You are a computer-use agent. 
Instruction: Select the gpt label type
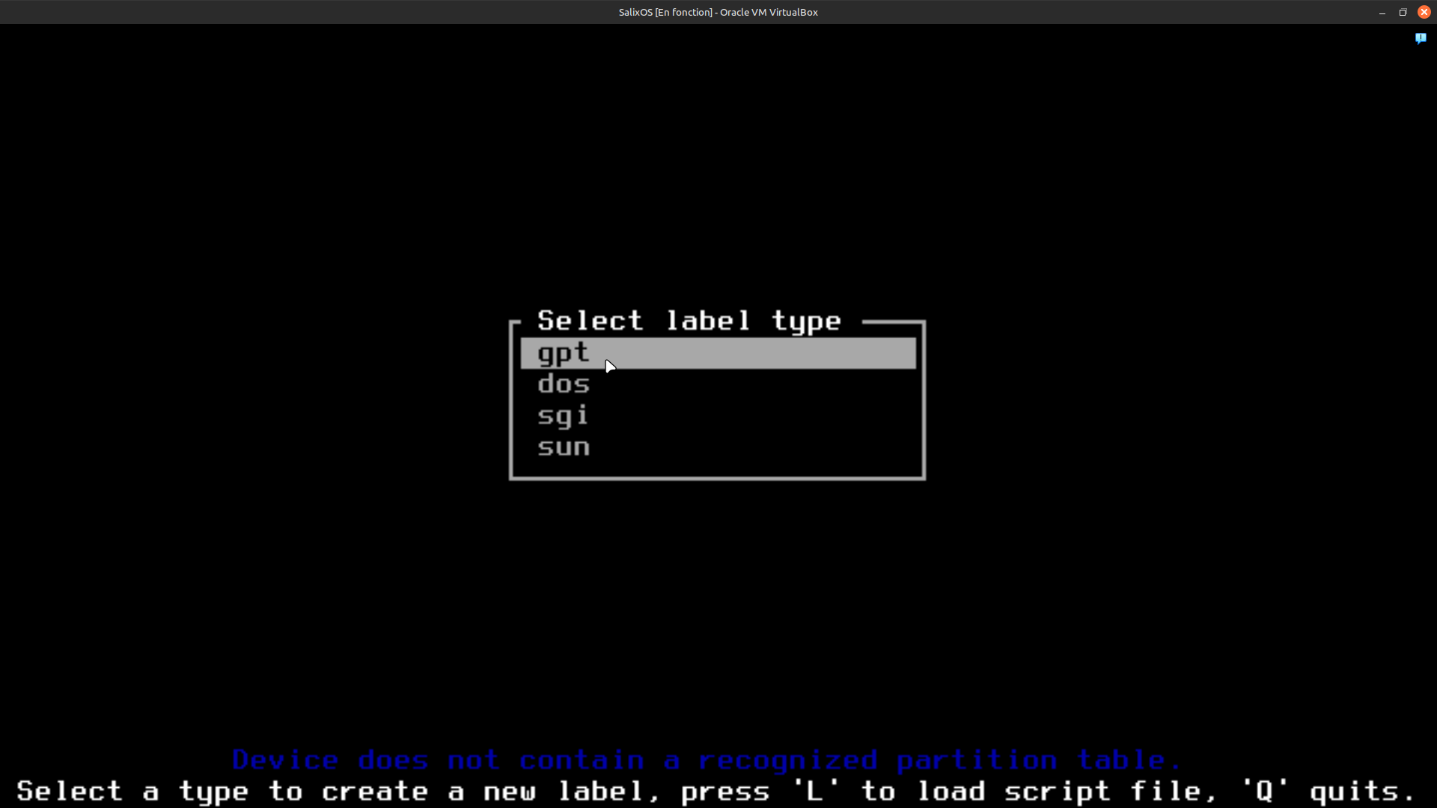click(x=564, y=353)
